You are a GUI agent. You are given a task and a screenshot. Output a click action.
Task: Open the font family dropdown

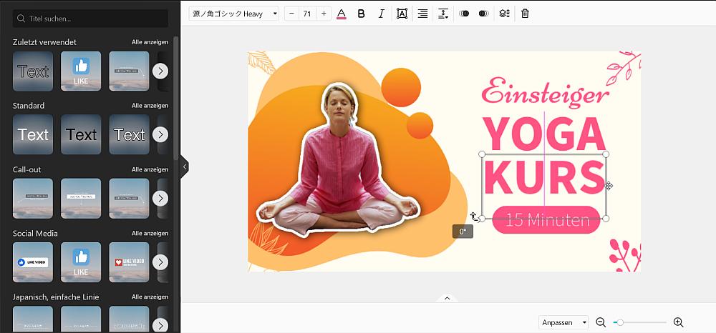point(234,14)
